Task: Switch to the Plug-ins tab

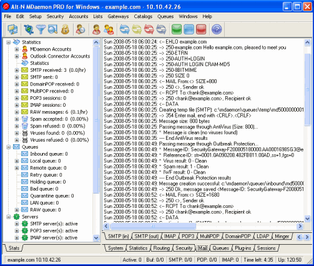Action: [x=243, y=248]
